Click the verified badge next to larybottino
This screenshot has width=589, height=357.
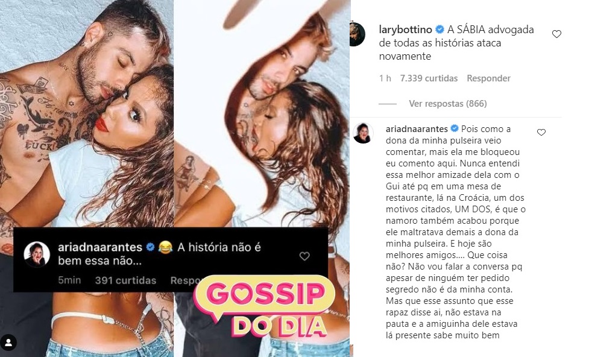pos(439,30)
